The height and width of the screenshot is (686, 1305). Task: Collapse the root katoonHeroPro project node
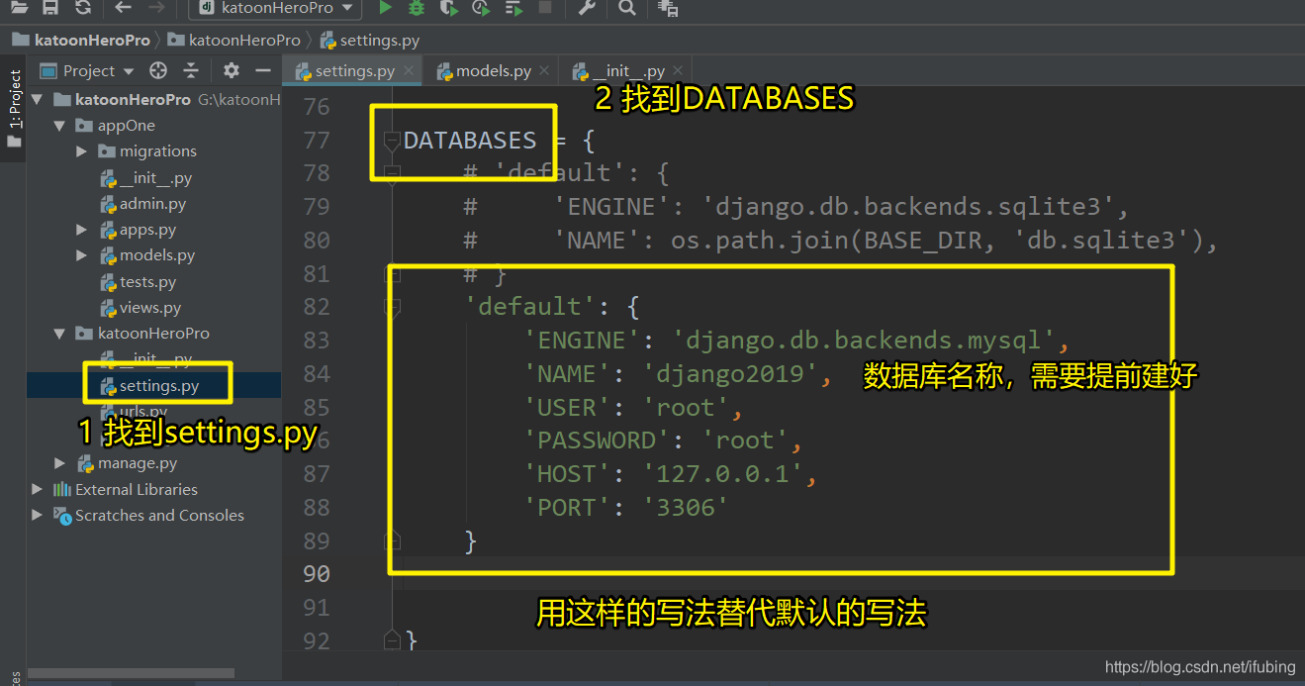tap(38, 99)
